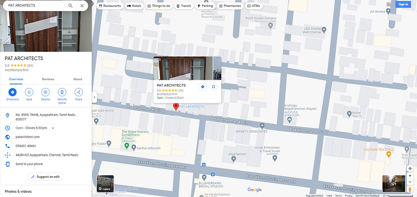Click the Send to phone circular icon
Screen dimensions: 417x197
[x=62, y=92]
